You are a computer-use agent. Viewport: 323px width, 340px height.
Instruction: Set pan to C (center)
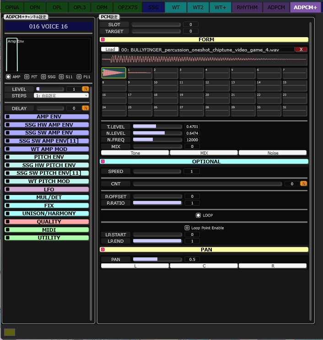click(x=204, y=266)
